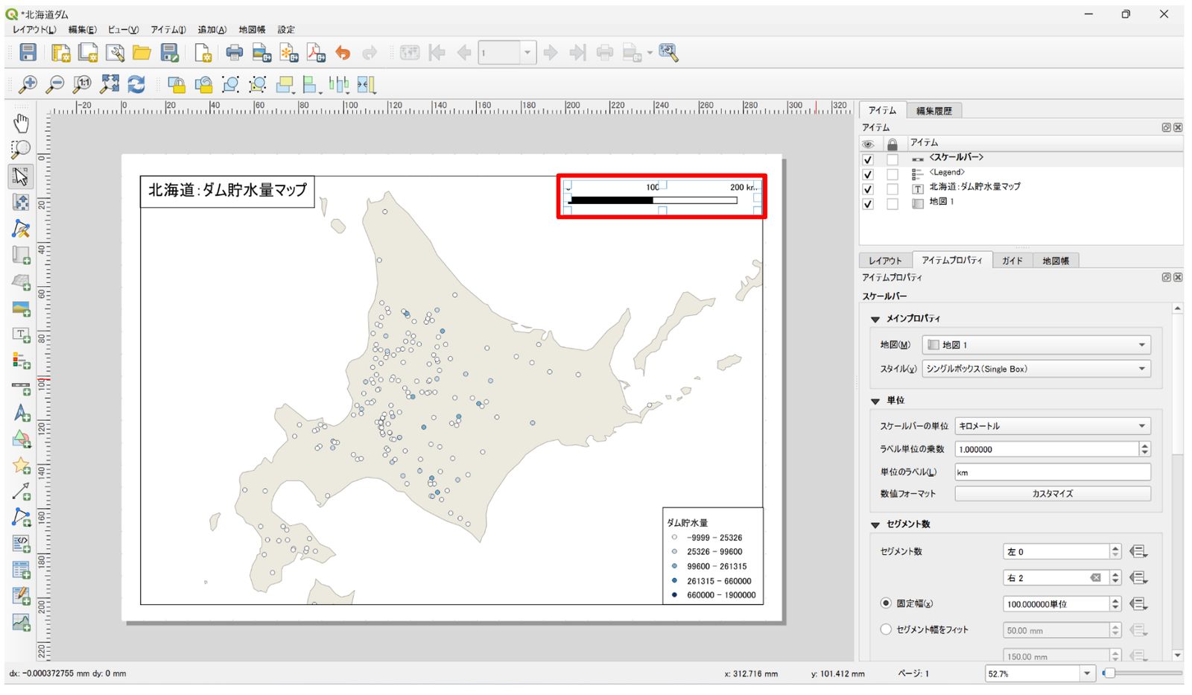Select the セグメント幅をフィット radio button
Screen dimensions: 1192x695
pos(886,629)
